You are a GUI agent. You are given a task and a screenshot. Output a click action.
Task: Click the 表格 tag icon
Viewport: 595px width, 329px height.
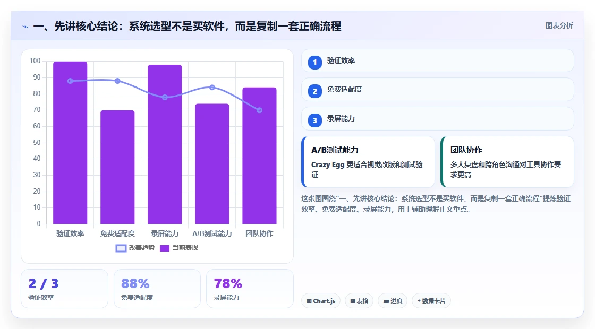coord(353,301)
